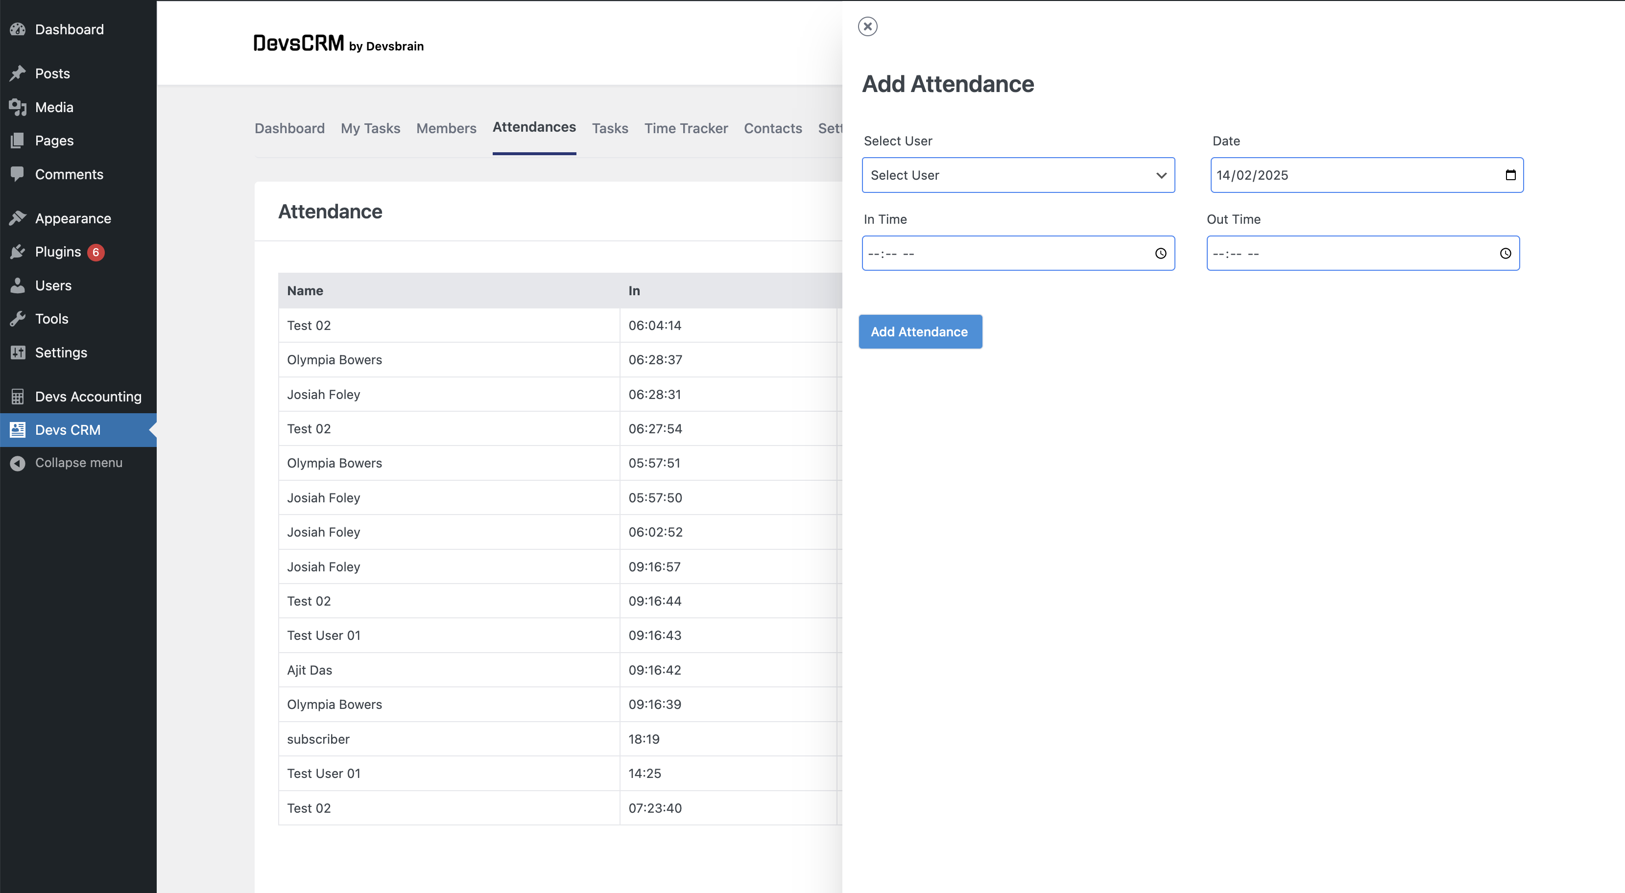
Task: Click the In column header
Action: 634,291
